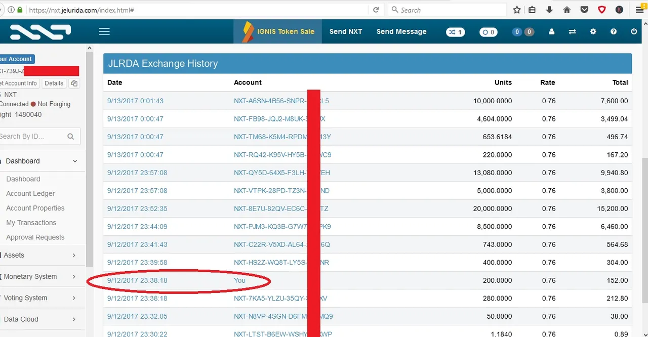
Task: Open account NXT-FB98-JQJ2-M8UK link
Action: [x=279, y=119]
